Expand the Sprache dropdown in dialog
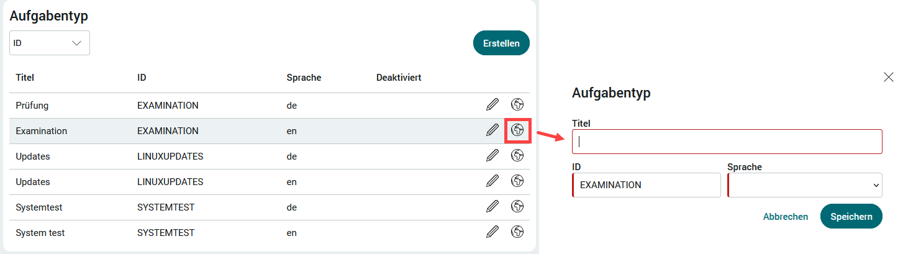 [x=805, y=185]
